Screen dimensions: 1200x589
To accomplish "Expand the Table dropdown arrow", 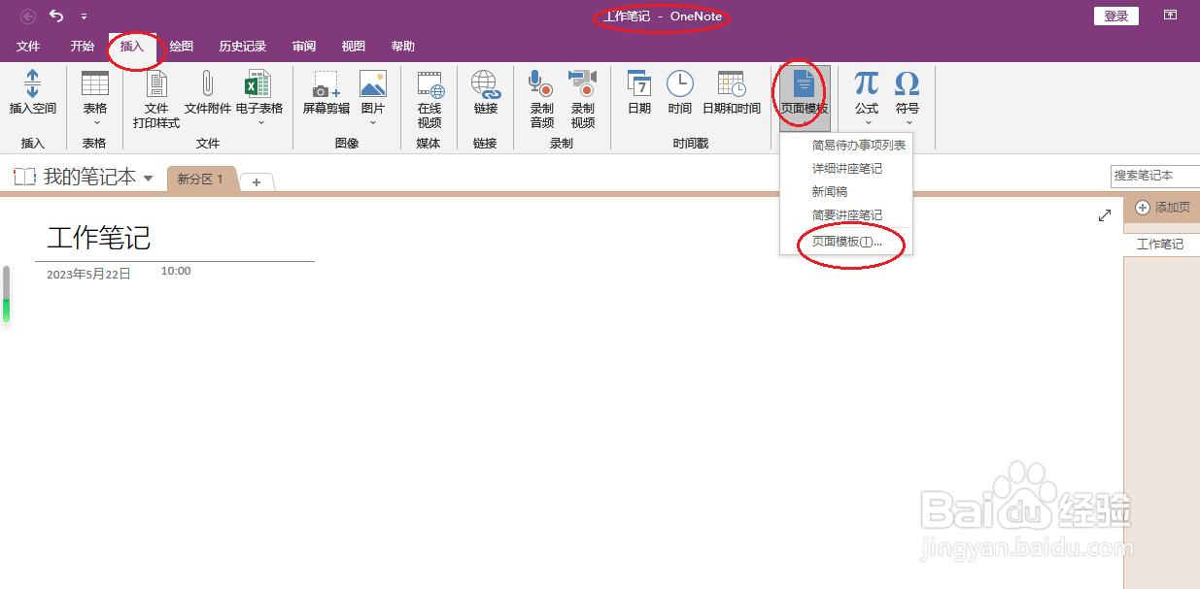I will coord(95,123).
